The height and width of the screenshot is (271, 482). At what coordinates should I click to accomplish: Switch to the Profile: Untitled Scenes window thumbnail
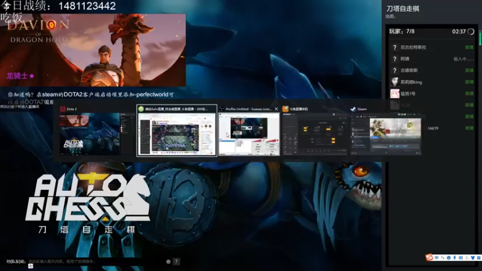click(249, 134)
